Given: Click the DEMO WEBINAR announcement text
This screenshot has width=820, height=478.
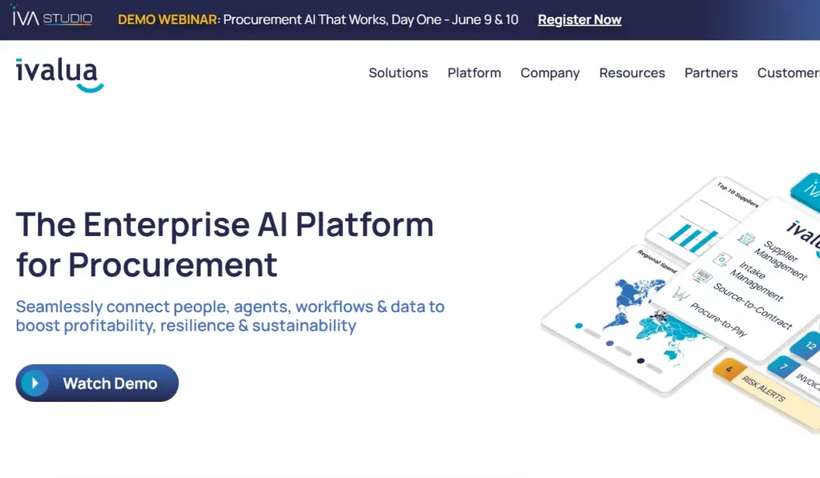Looking at the screenshot, I should 317,19.
